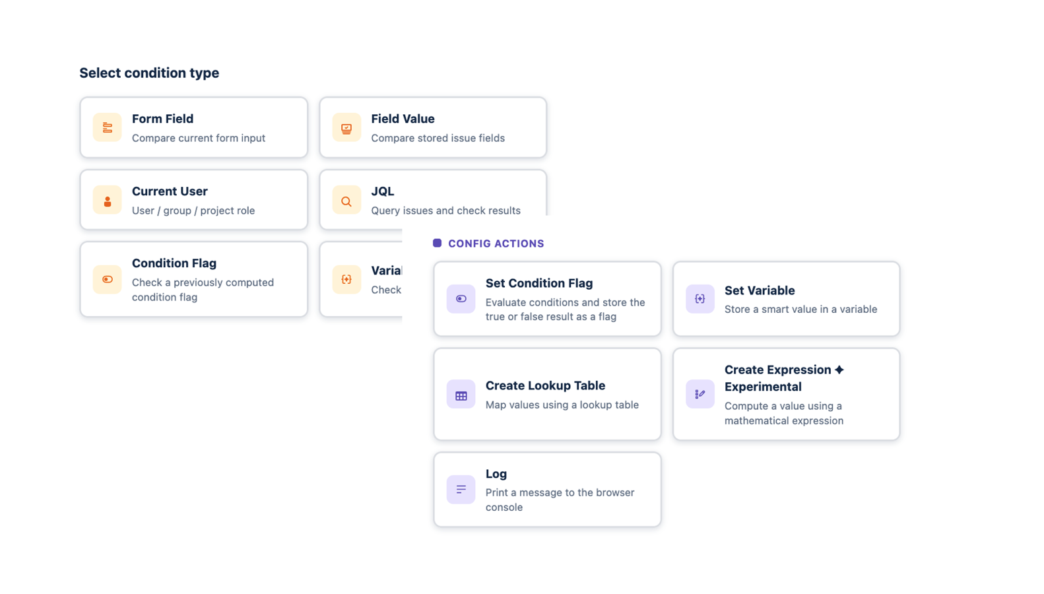Select the Form Field condition type
Image resolution: width=1044 pixels, height=594 pixels.
pos(193,127)
